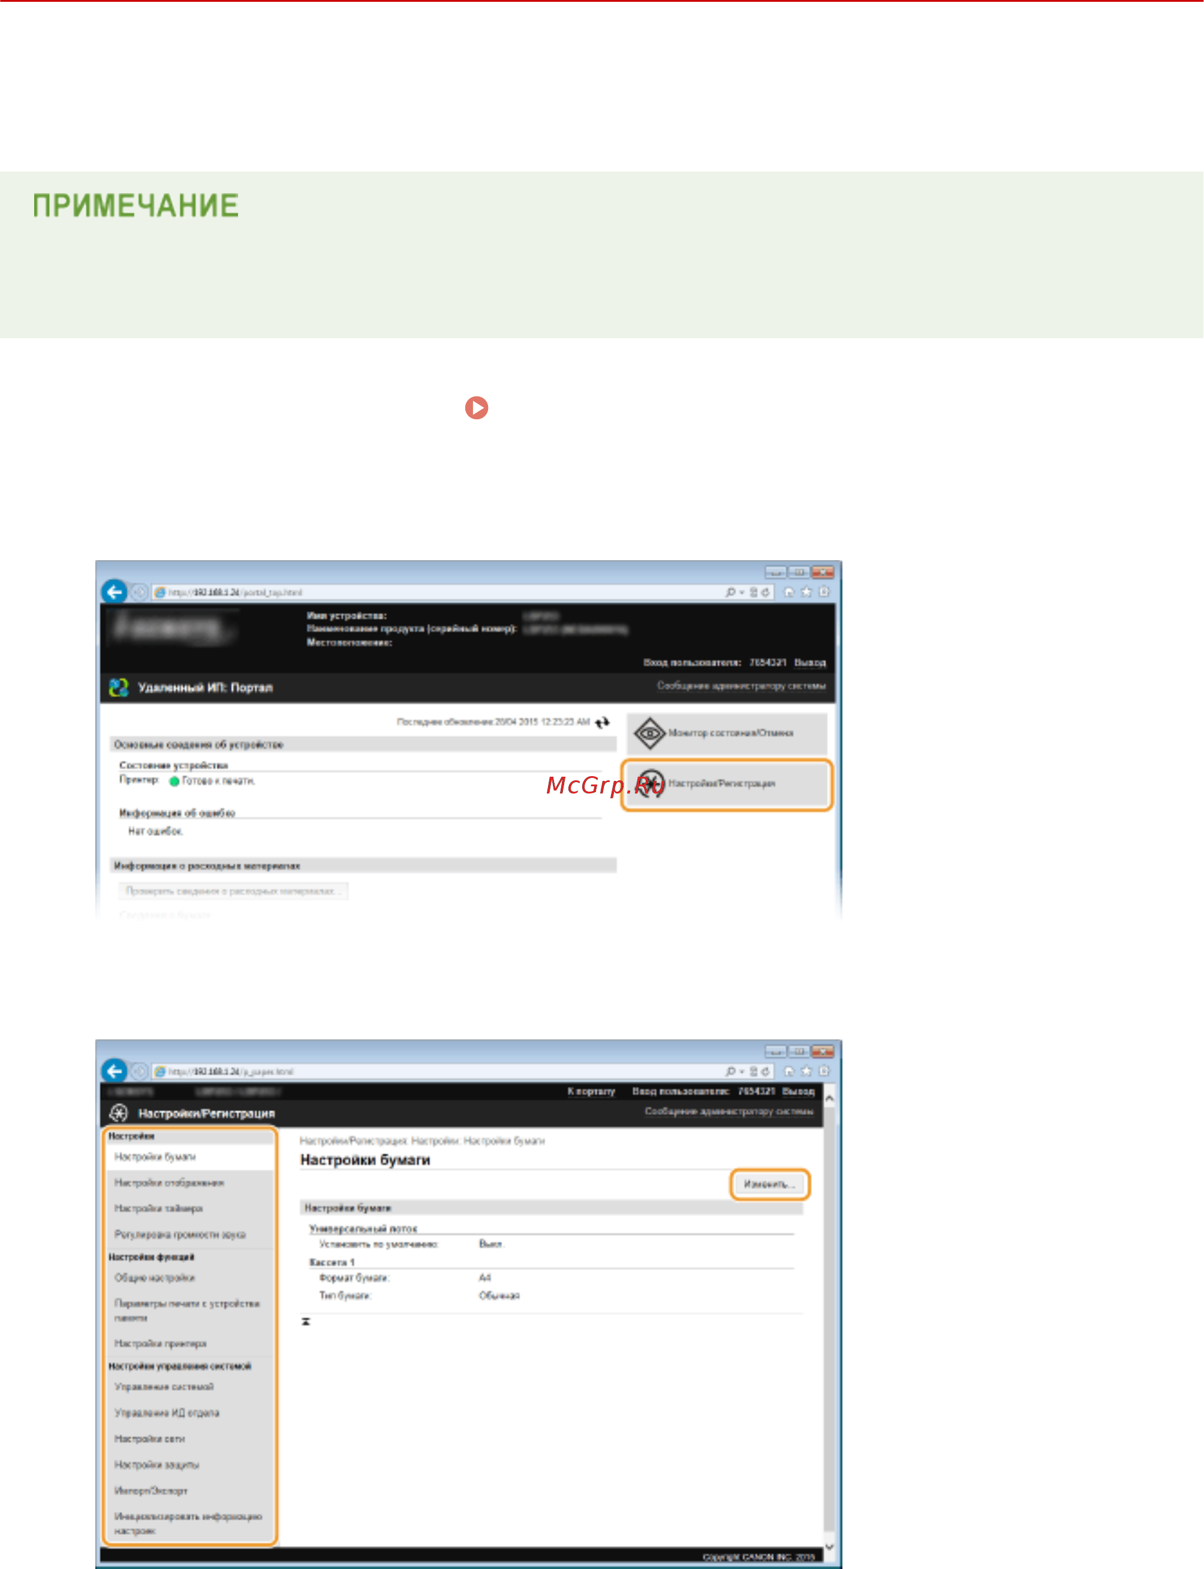The image size is (1204, 1569).
Task: Open favorites star in the settings window
Action: point(806,1071)
